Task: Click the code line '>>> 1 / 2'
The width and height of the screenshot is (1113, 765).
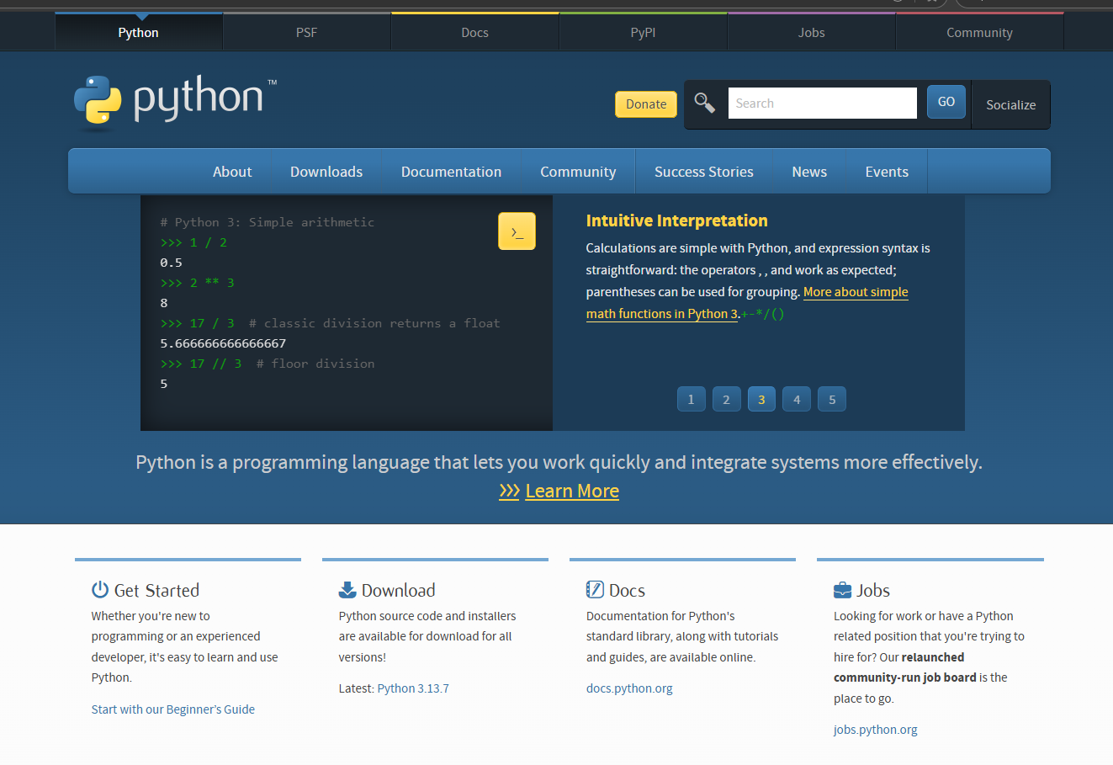Action: point(193,242)
